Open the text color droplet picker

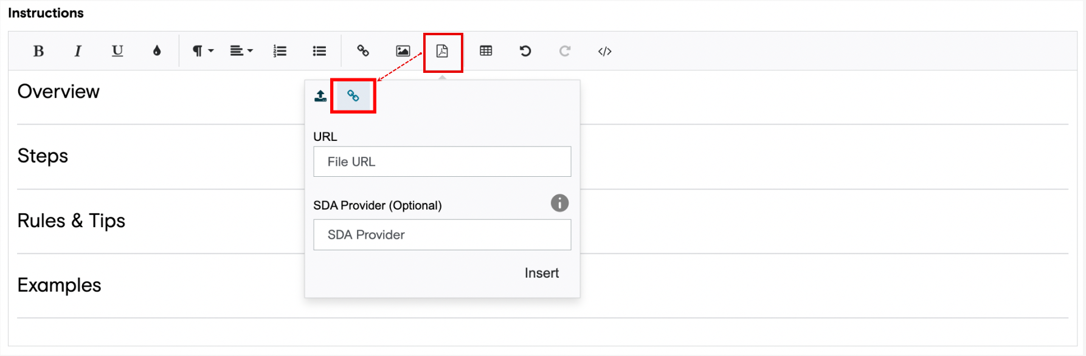click(157, 51)
